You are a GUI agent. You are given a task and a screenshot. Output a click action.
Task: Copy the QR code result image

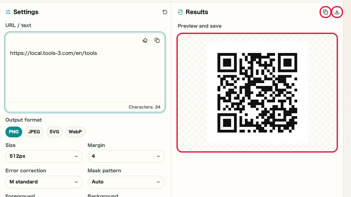(326, 12)
